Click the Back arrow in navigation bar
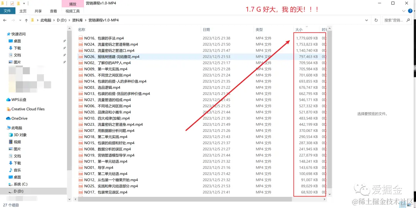 5,20
